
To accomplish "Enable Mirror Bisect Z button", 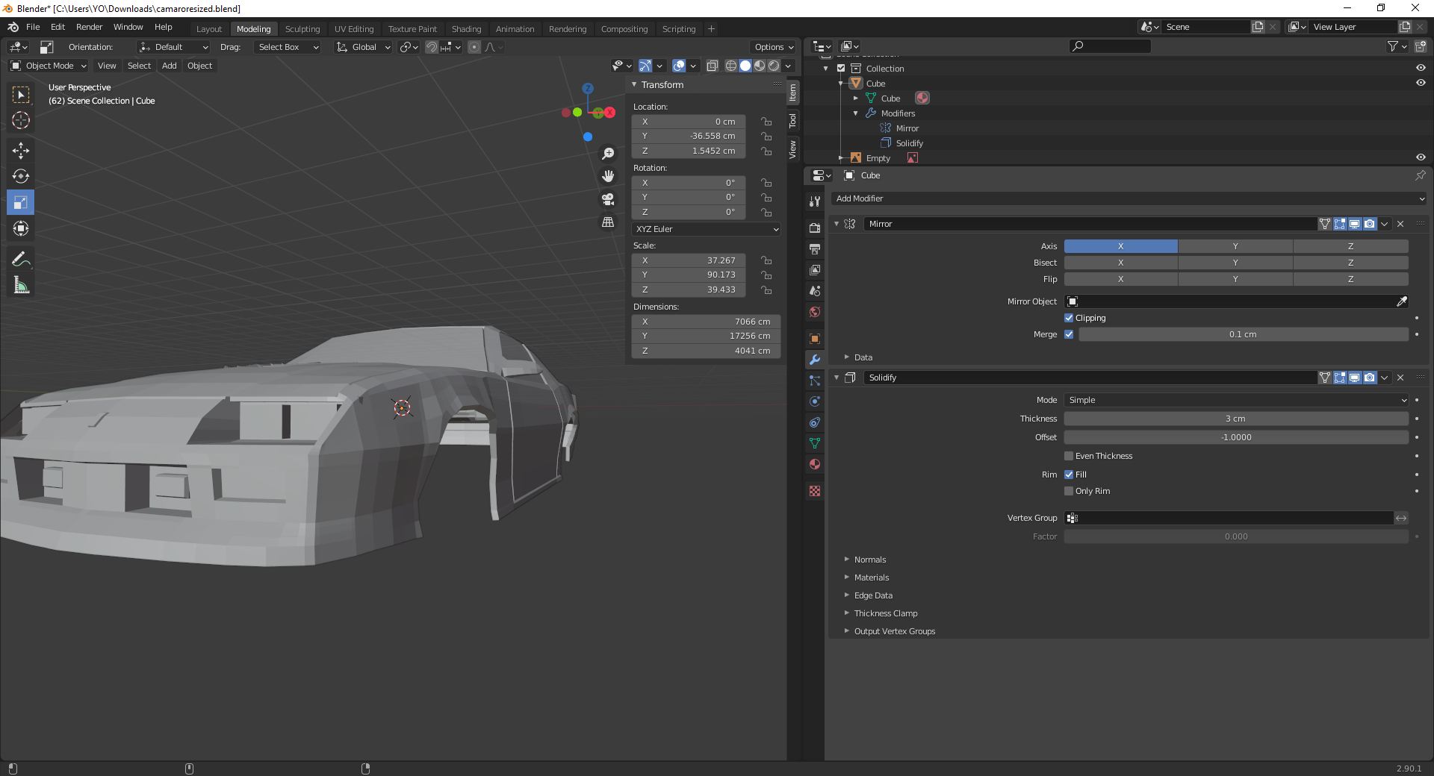I will pos(1350,263).
